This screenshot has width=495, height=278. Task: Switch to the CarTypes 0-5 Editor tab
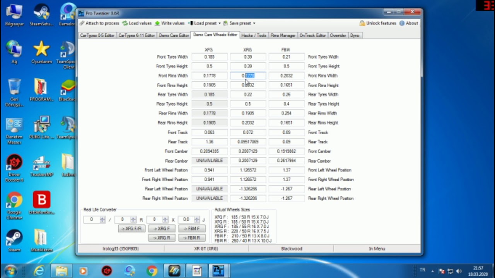(97, 35)
